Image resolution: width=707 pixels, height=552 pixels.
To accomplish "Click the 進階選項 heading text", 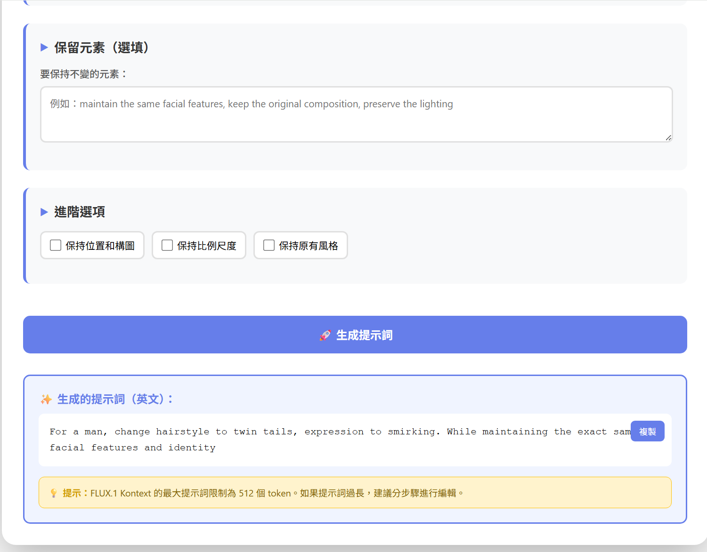I will click(80, 212).
